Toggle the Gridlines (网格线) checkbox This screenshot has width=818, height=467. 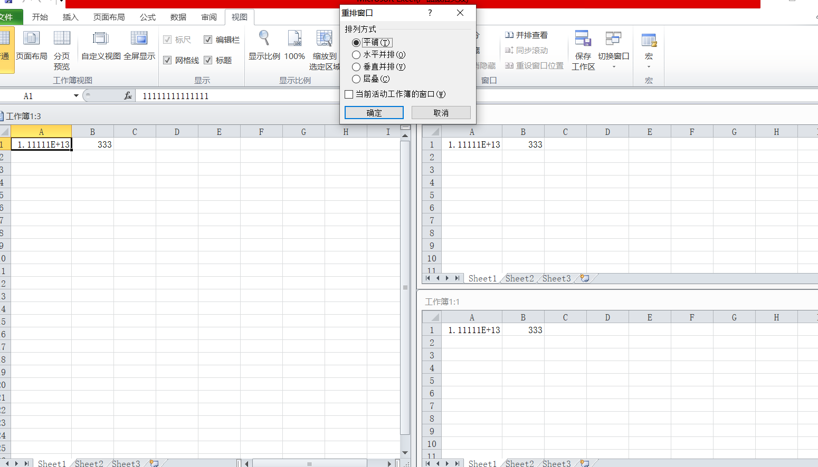click(x=167, y=61)
